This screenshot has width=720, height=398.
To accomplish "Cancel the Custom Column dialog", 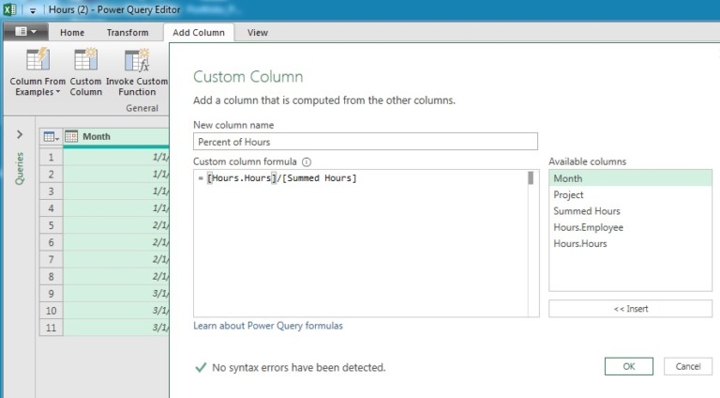I will tap(687, 366).
